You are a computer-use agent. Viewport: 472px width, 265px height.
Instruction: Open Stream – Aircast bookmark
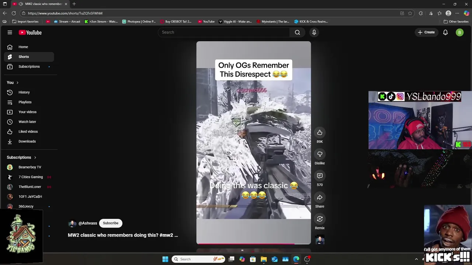pos(67,21)
